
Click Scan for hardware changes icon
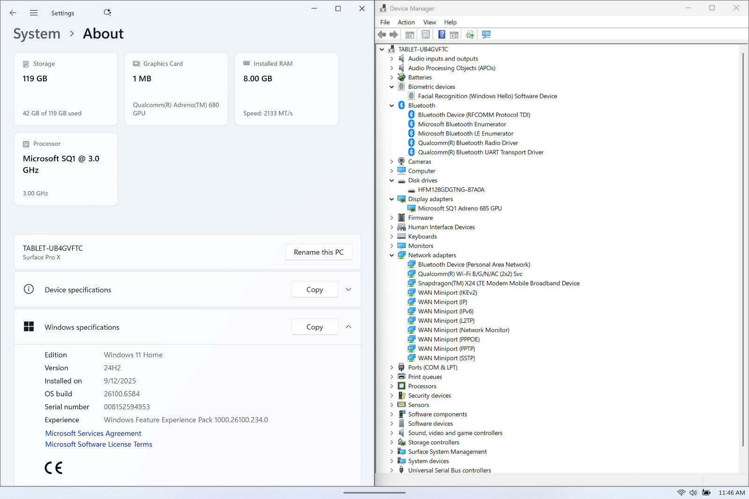tap(486, 35)
